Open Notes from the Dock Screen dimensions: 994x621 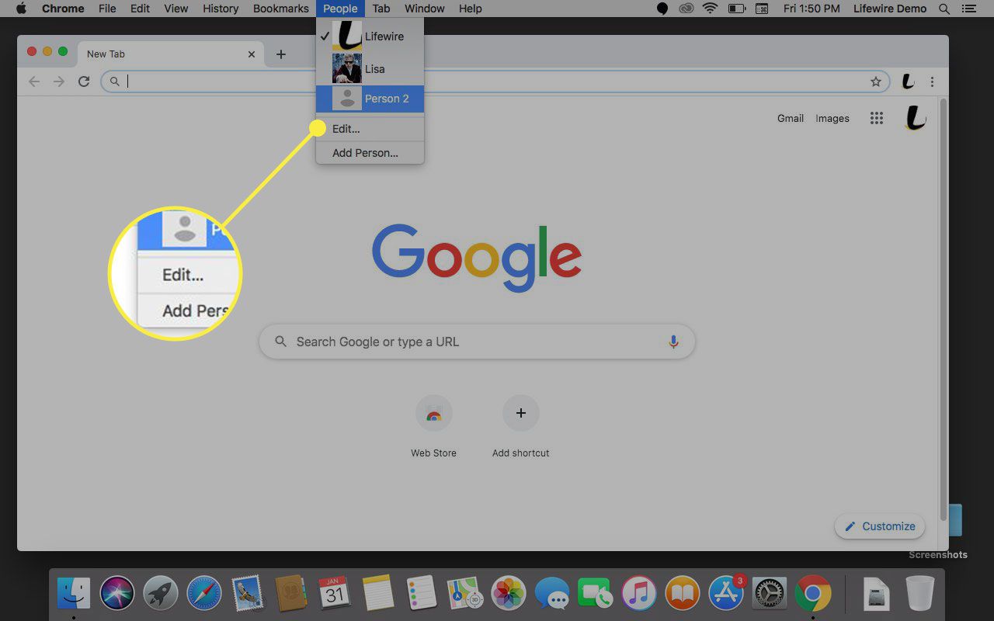378,595
